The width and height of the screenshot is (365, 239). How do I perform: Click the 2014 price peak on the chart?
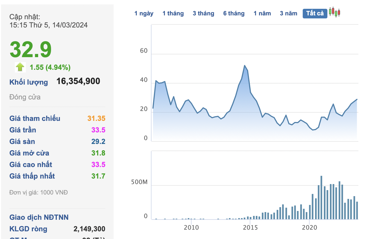[x=245, y=65]
